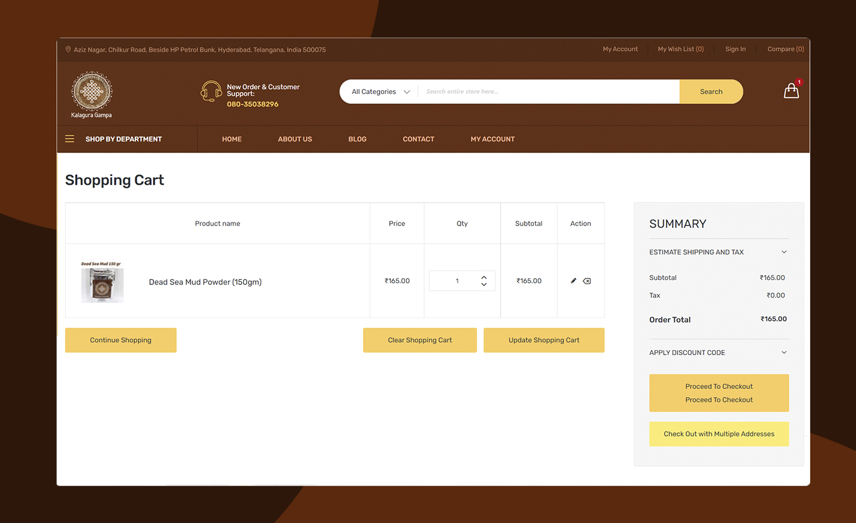Focus the search entire store field
Screen dimensions: 856x523
pyautogui.click(x=548, y=91)
